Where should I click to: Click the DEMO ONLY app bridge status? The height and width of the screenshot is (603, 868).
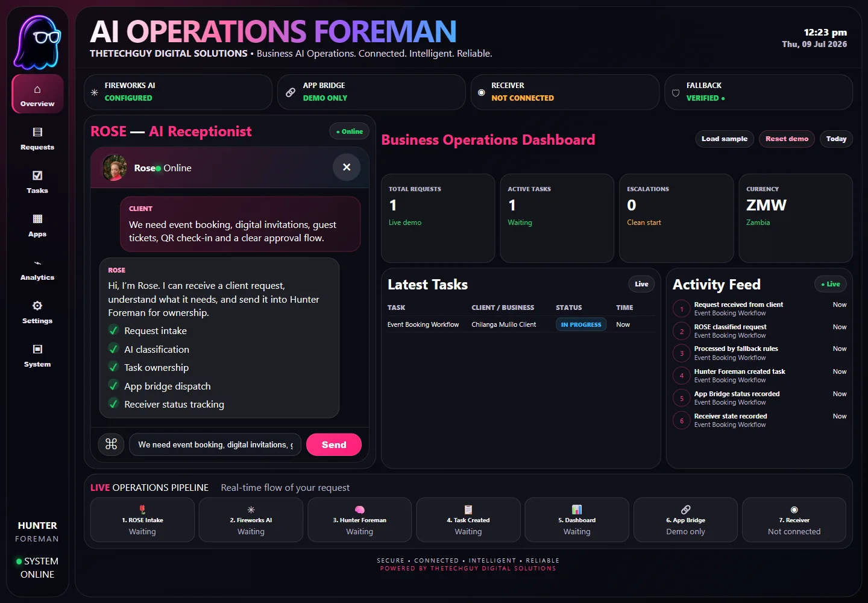click(x=325, y=98)
